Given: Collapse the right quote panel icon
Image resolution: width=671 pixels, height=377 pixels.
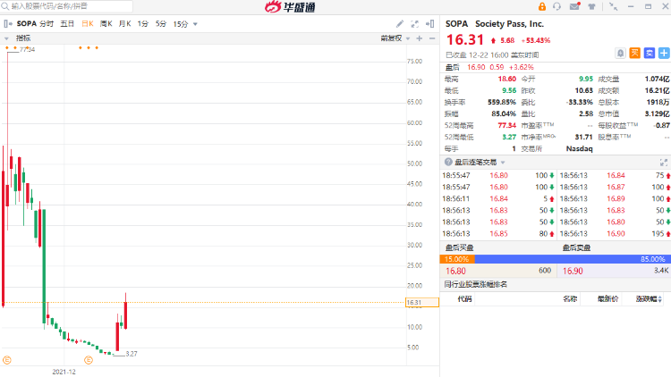Looking at the screenshot, I should click(x=430, y=24).
